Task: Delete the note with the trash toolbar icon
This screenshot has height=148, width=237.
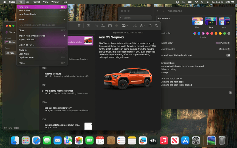Action: [79, 26]
